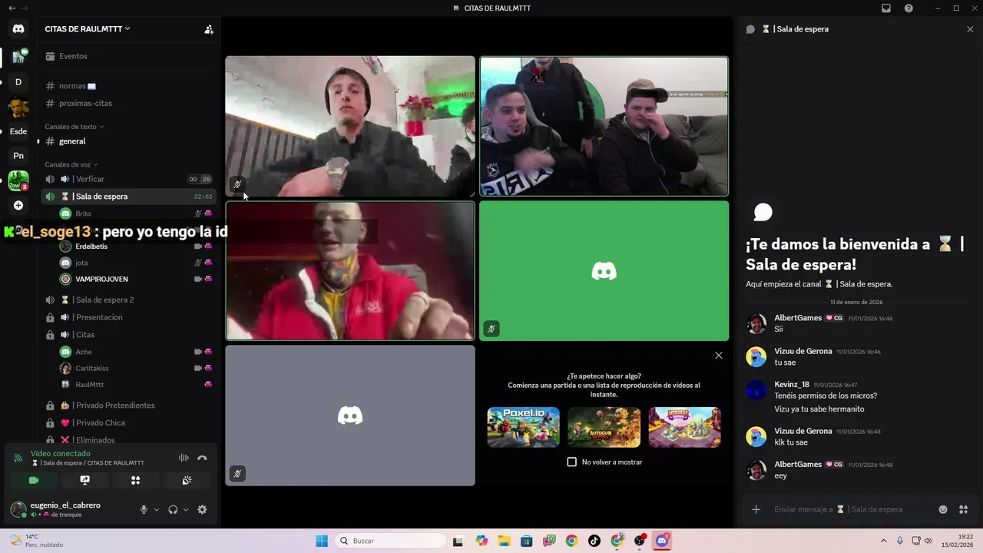Screen dimensions: 983x553
Task: Mute your microphone
Action: click(144, 509)
